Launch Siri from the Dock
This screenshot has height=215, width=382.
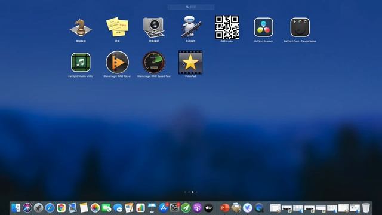pyautogui.click(x=27, y=208)
